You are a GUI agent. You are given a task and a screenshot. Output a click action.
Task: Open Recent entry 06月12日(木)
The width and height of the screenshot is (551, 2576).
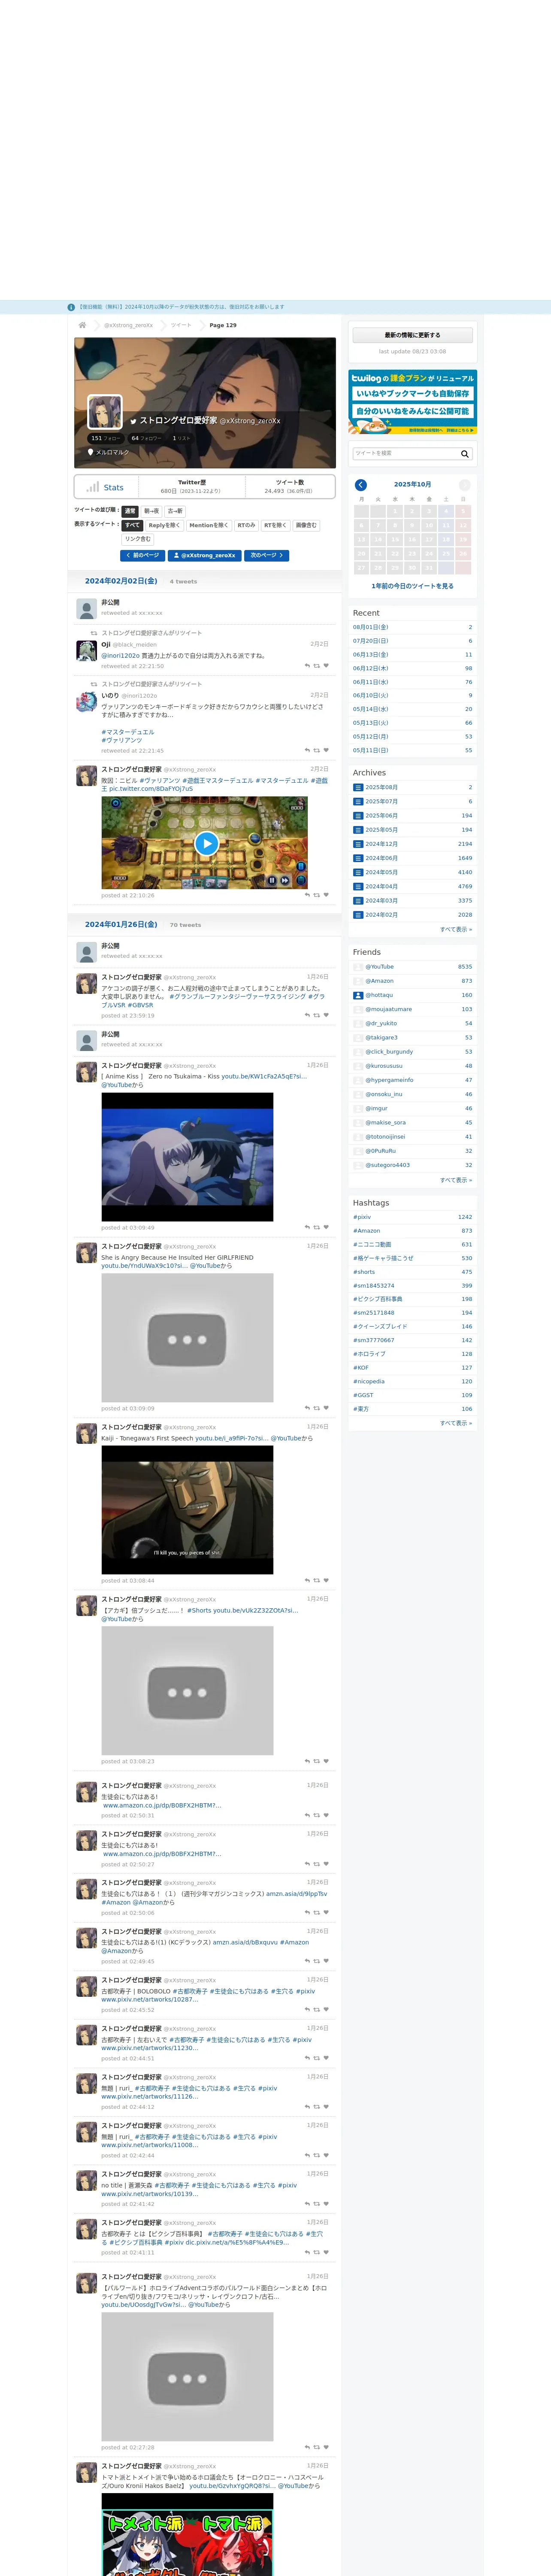click(371, 668)
